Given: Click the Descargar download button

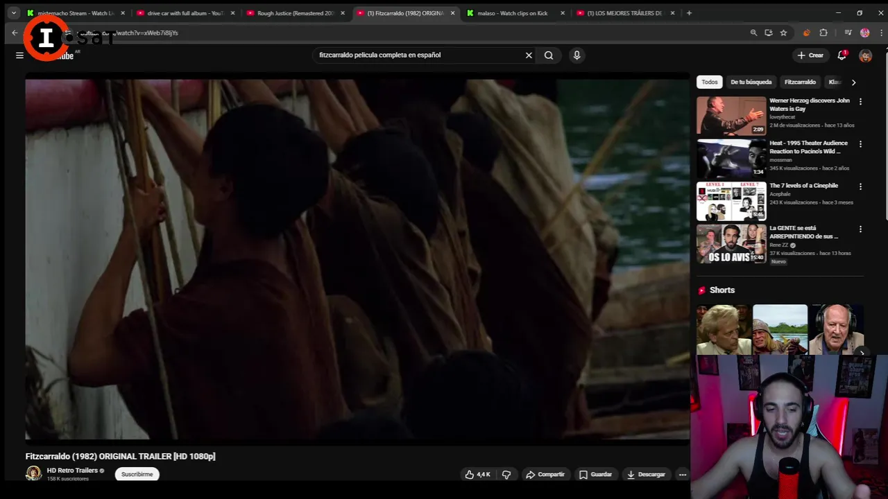Looking at the screenshot, I should pyautogui.click(x=646, y=475).
